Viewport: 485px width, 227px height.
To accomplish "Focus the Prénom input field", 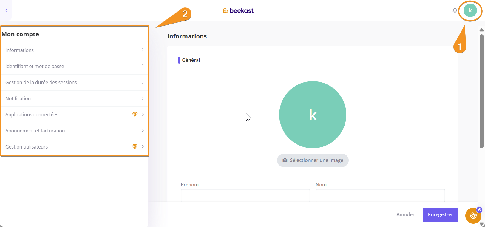I will [x=245, y=195].
